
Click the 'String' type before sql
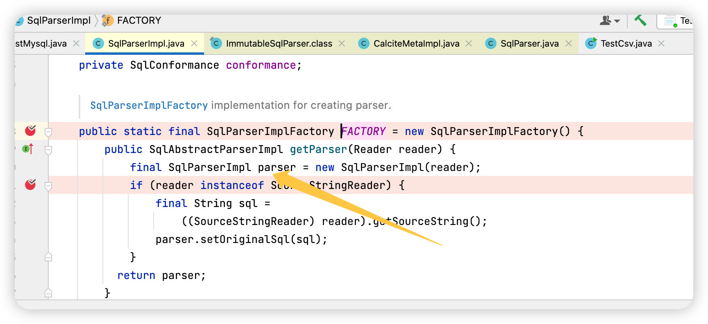pyautogui.click(x=213, y=203)
